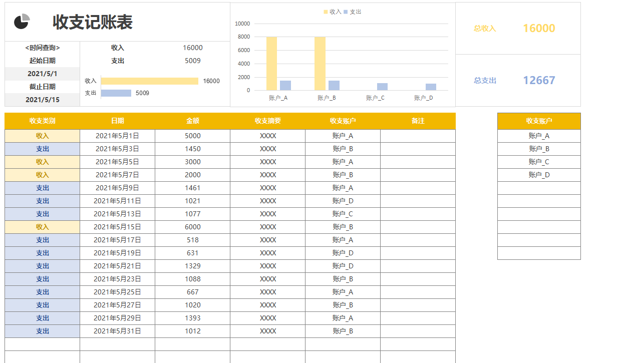Viewport: 619px width, 363px height.
Task: Click the 总收入 label in the summary panel
Action: [x=485, y=29]
